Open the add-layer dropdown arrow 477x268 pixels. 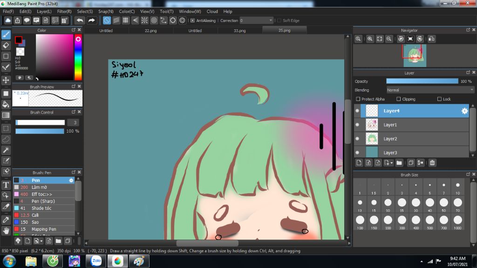[x=391, y=163]
